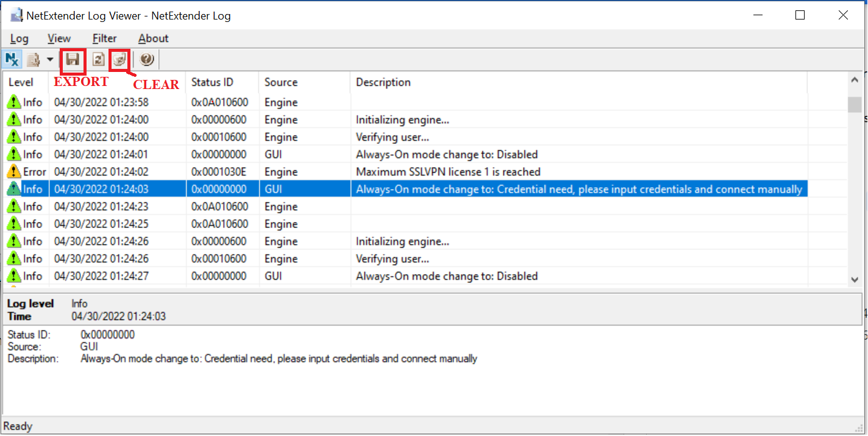Click the scroll up arrow of log list
This screenshot has width=868, height=436.
(x=855, y=80)
